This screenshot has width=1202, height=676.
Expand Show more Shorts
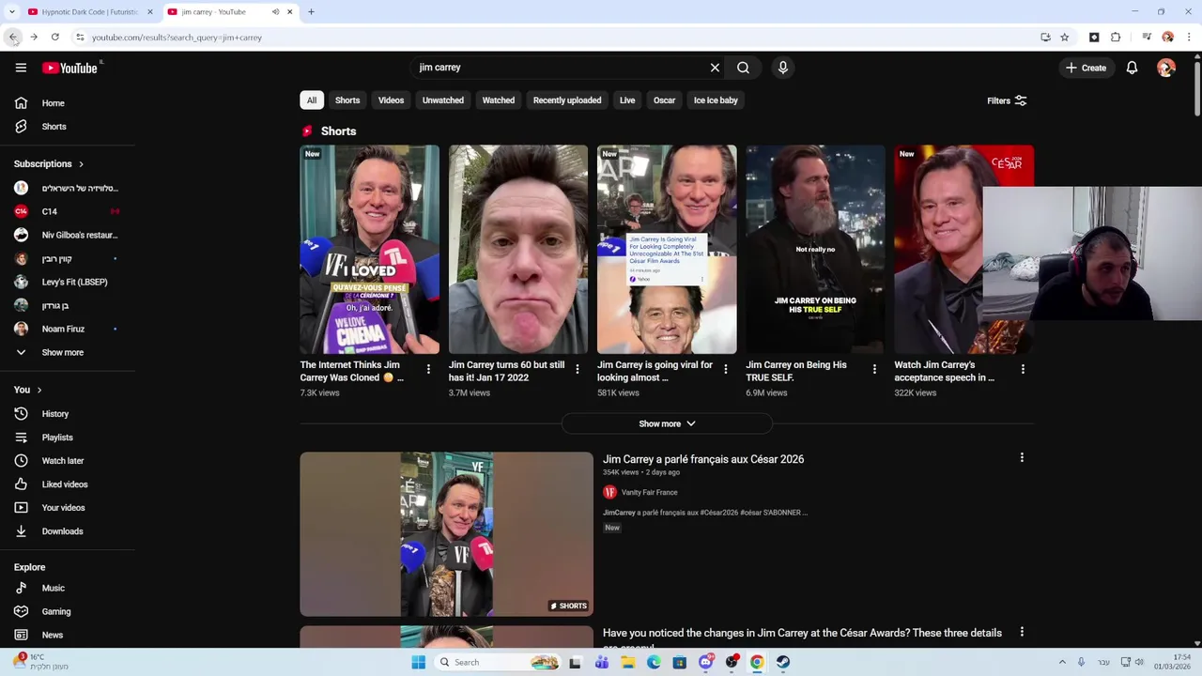(667, 424)
